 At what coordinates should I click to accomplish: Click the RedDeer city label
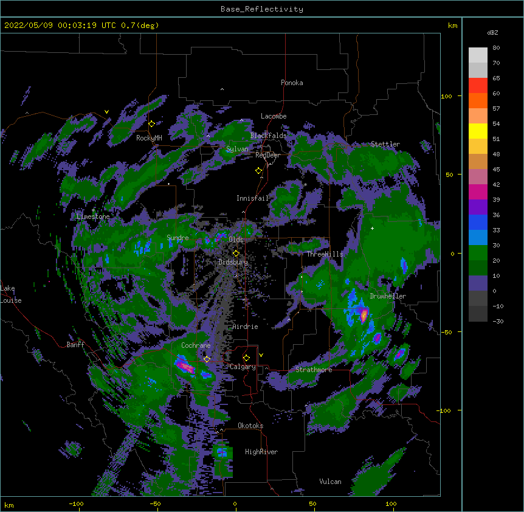coord(267,155)
